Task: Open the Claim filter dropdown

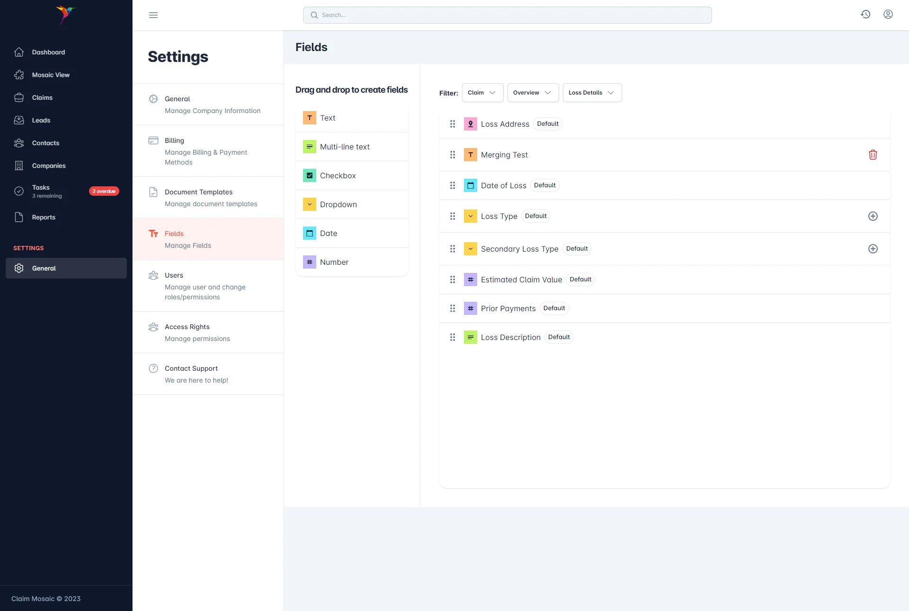Action: click(x=482, y=93)
